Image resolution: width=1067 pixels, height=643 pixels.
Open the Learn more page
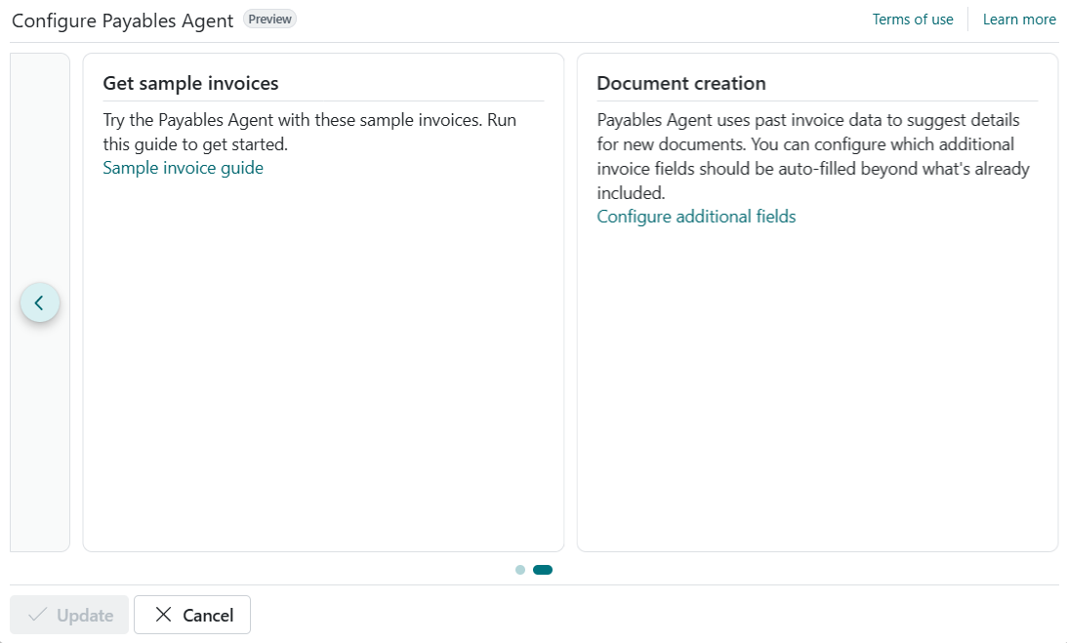1019,19
